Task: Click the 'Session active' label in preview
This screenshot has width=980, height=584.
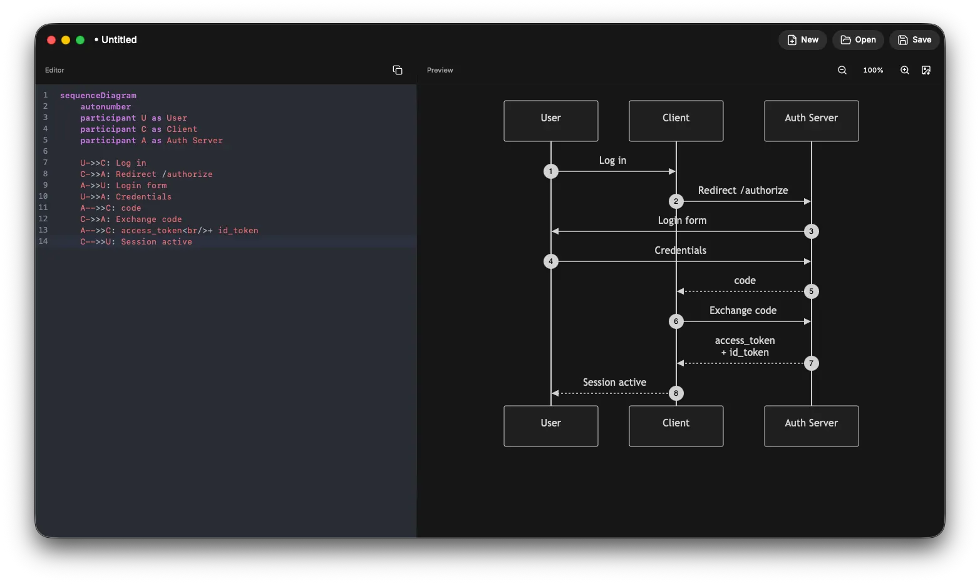Action: (614, 383)
